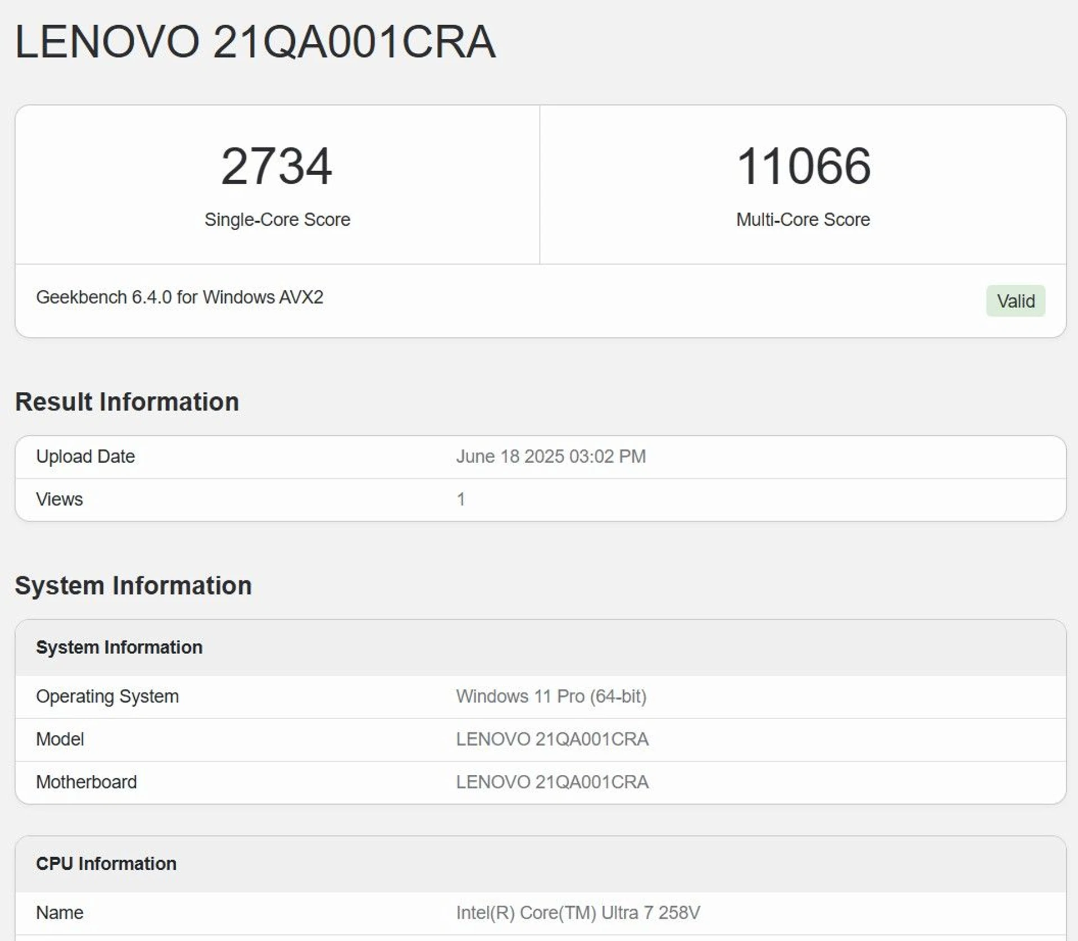Select the June 18 2025 03:02 PM value

click(x=551, y=456)
